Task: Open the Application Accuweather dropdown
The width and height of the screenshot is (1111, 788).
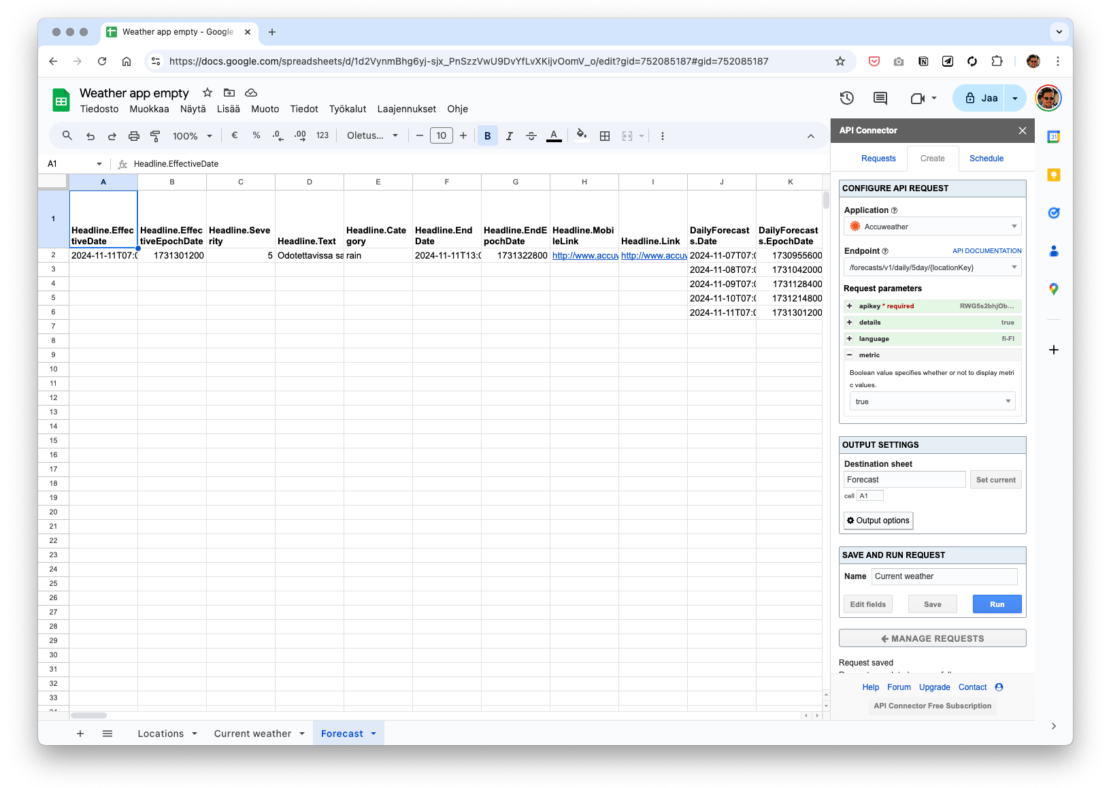Action: (932, 227)
